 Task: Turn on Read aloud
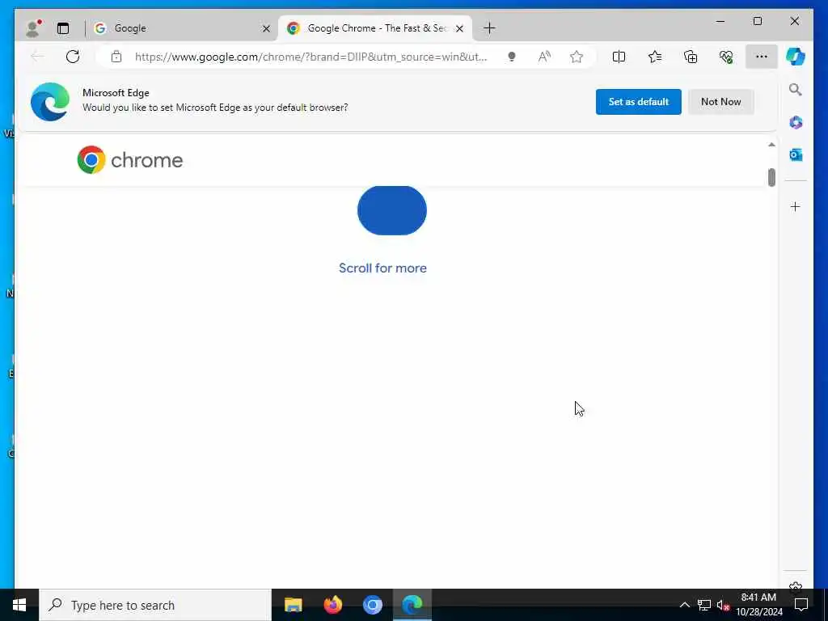click(x=544, y=57)
